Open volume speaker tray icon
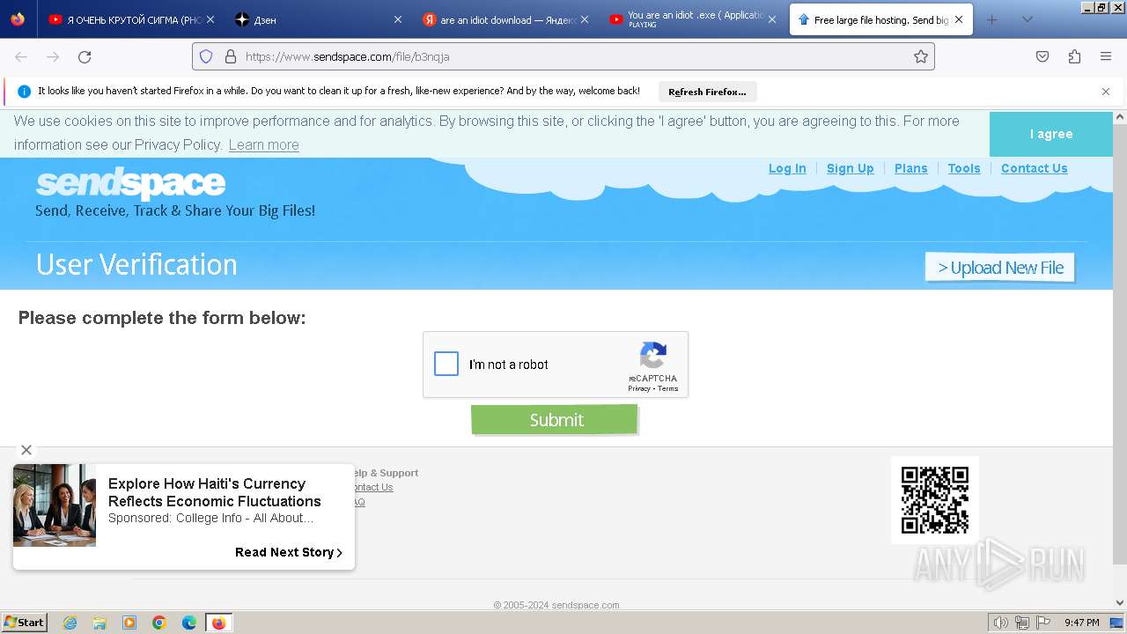 [1000, 623]
